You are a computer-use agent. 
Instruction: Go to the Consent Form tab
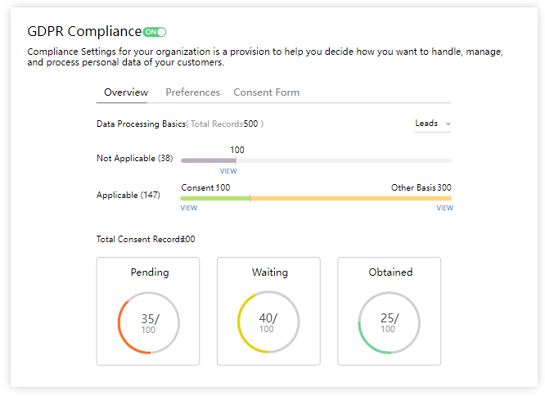[266, 92]
